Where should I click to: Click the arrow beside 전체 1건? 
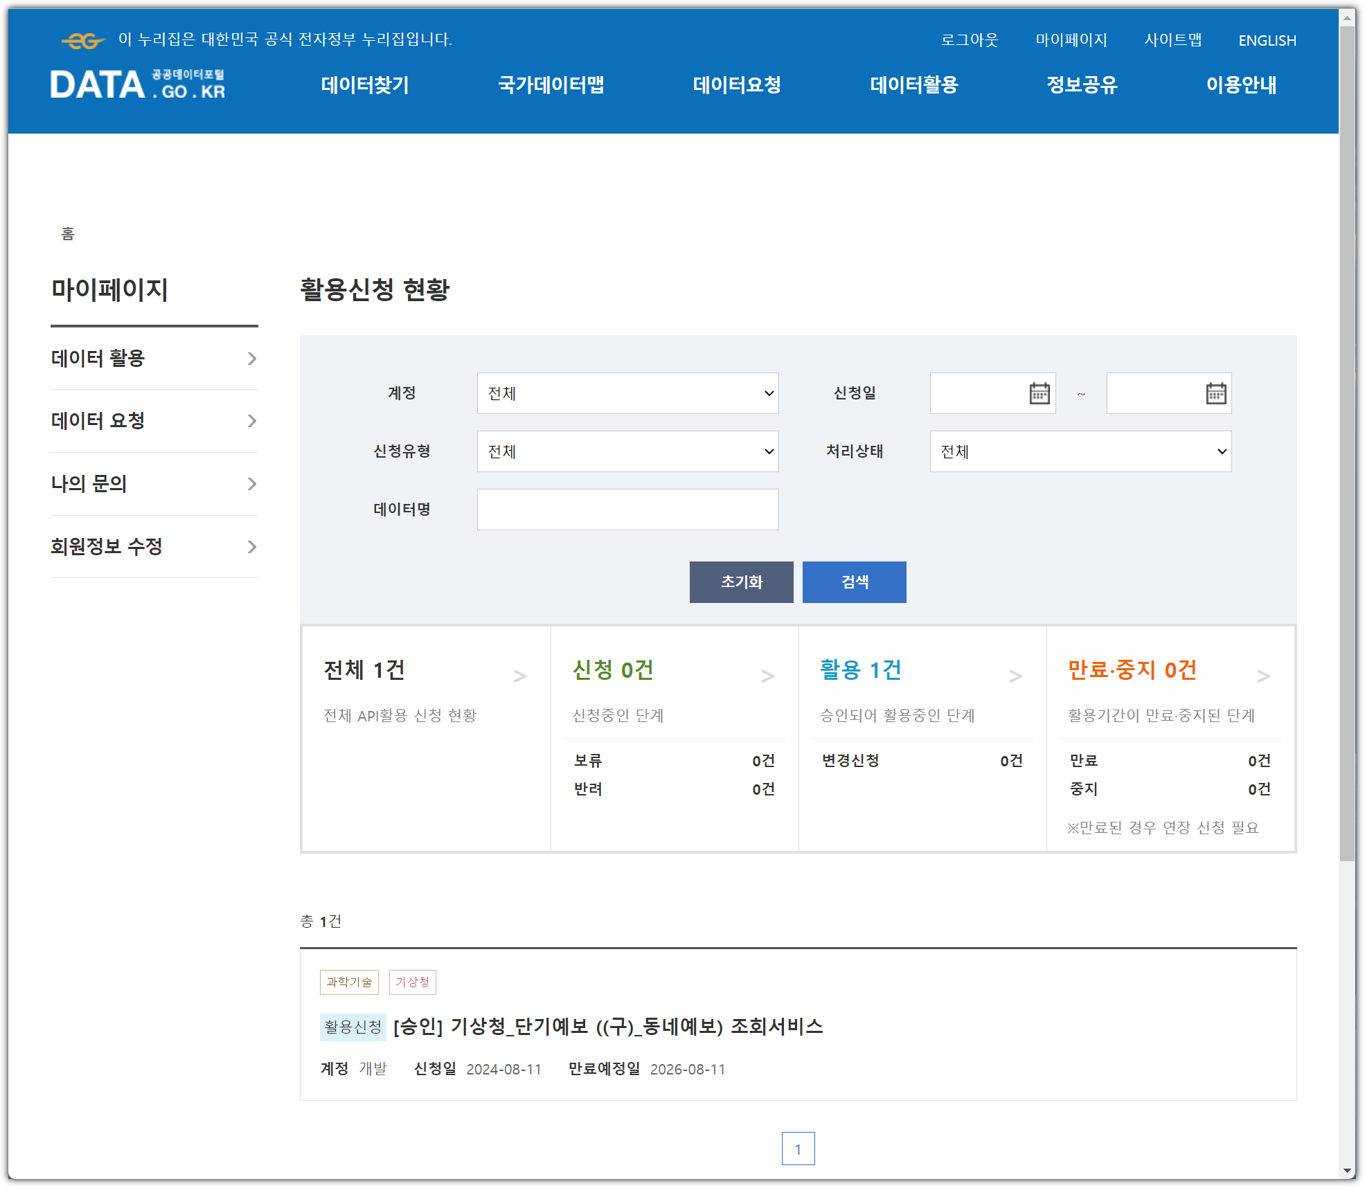(x=520, y=676)
